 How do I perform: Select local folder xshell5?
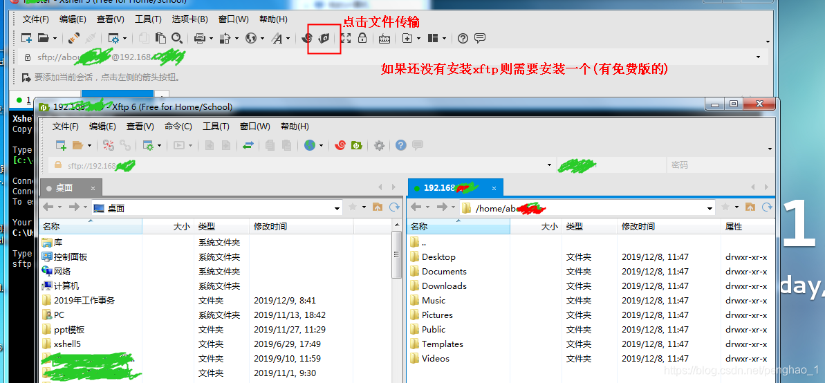pos(61,344)
